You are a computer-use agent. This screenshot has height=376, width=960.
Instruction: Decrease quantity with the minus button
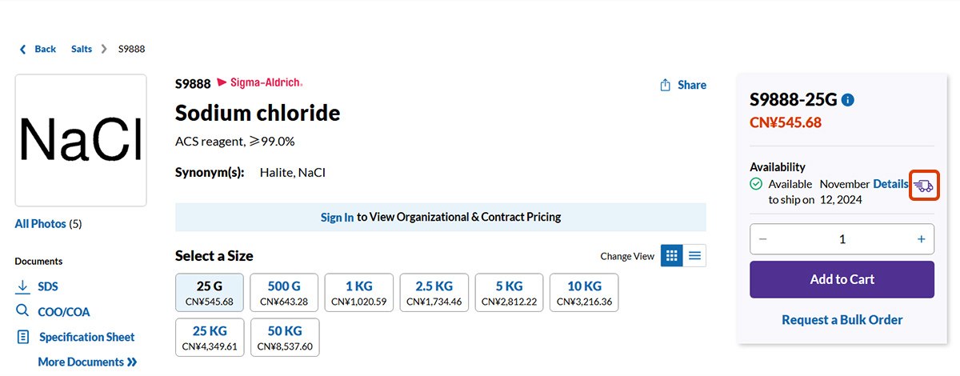[x=762, y=239]
